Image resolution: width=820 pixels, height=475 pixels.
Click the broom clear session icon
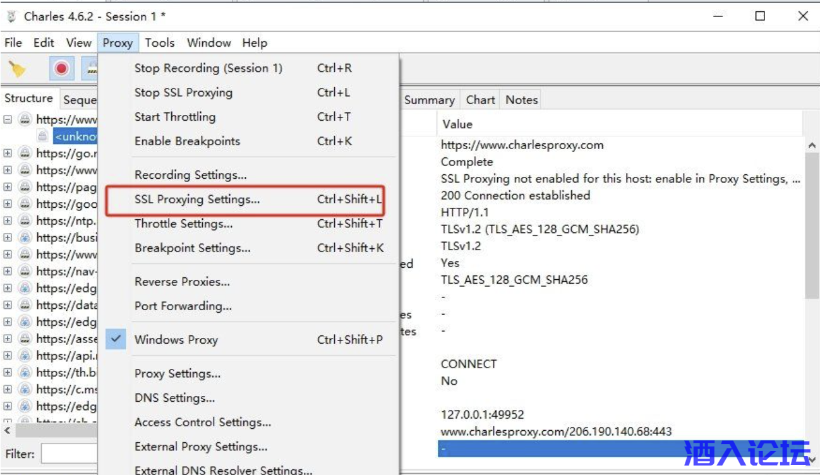(17, 68)
